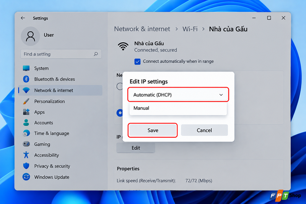Image resolution: width=306 pixels, height=204 pixels.
Task: Click the search magnifier icon
Action: 96,54
